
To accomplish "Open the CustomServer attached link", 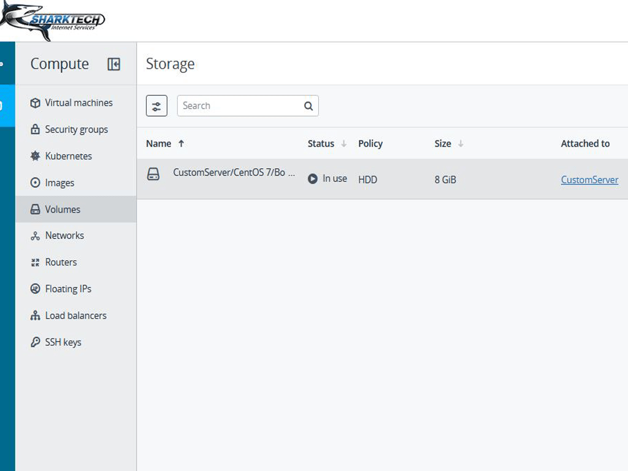I will pos(589,180).
